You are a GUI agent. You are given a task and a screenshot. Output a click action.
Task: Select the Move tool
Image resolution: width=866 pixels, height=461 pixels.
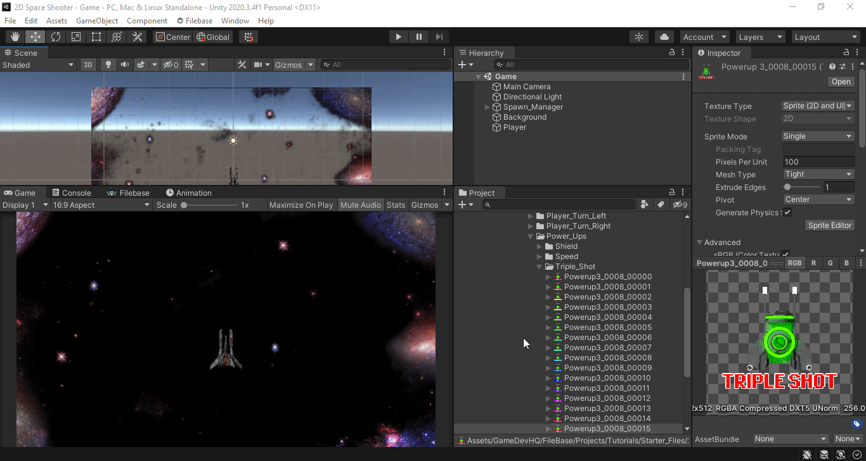point(35,37)
